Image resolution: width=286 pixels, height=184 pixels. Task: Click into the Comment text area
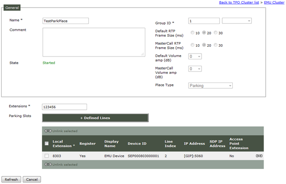pyautogui.click(x=94, y=42)
